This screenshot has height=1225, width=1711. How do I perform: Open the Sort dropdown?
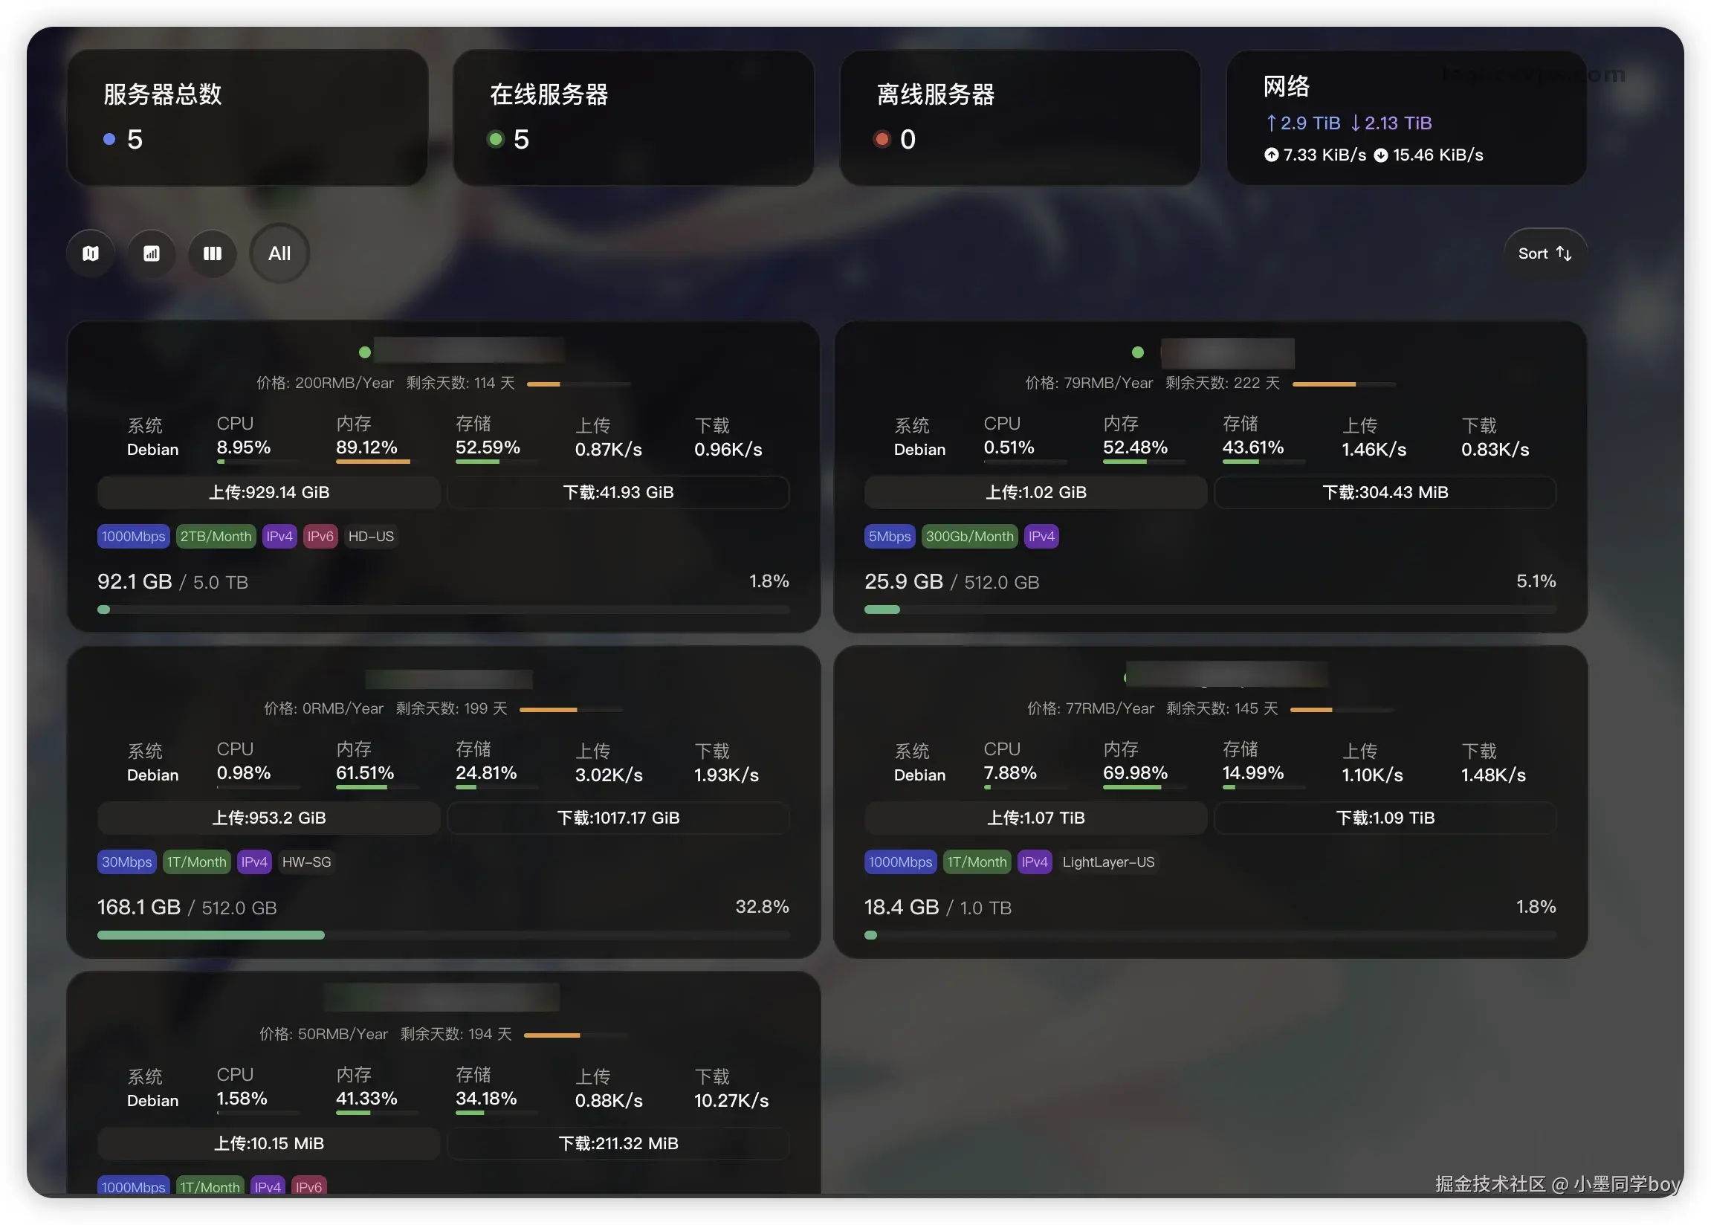[1545, 253]
